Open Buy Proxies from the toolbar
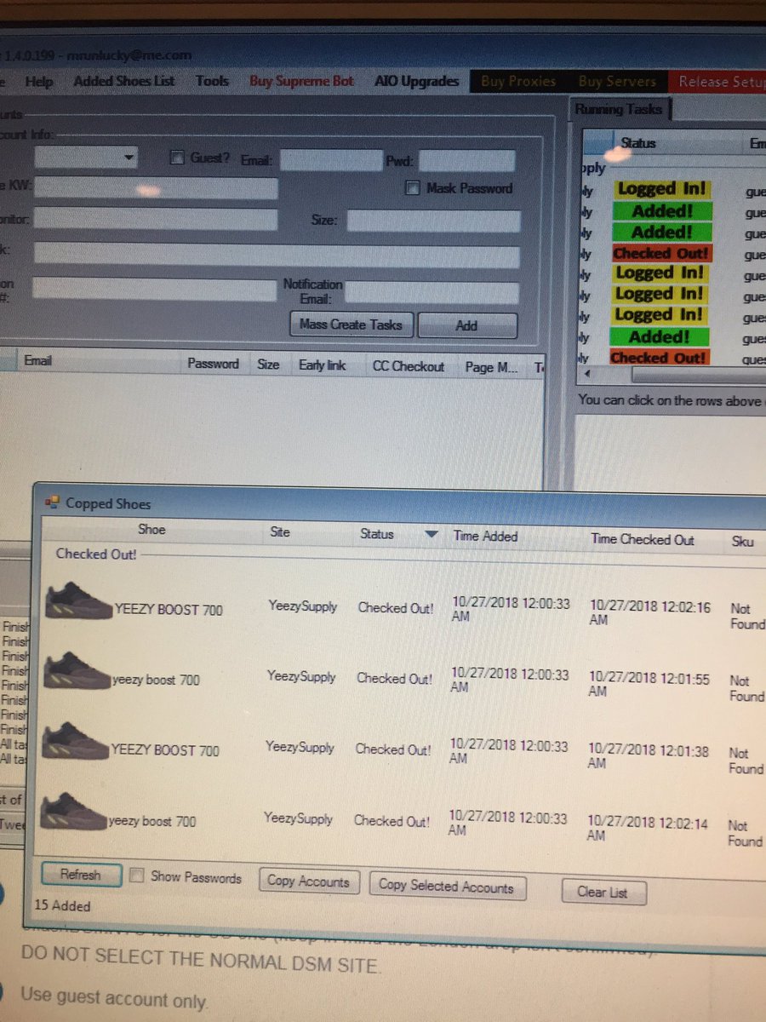Image resolution: width=766 pixels, height=1022 pixels. (x=517, y=81)
